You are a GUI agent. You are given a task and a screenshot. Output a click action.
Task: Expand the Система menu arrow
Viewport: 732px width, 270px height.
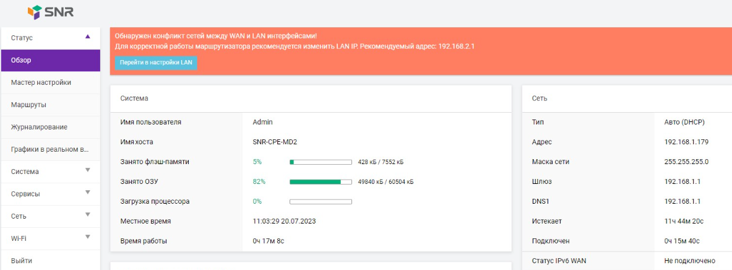pyautogui.click(x=87, y=170)
